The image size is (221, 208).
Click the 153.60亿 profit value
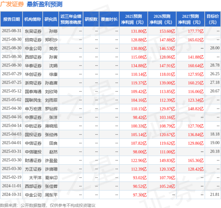click(167, 31)
